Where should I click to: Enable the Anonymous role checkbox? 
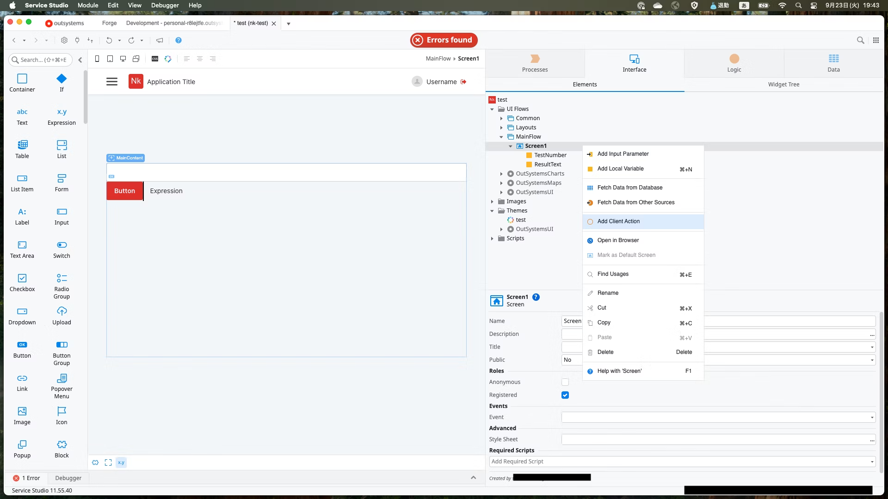(565, 382)
